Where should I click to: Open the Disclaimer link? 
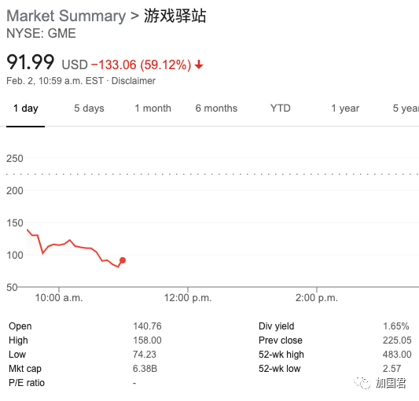coord(134,81)
